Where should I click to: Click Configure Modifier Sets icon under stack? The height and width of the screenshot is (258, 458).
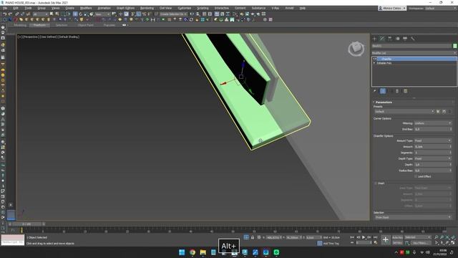(x=406, y=91)
